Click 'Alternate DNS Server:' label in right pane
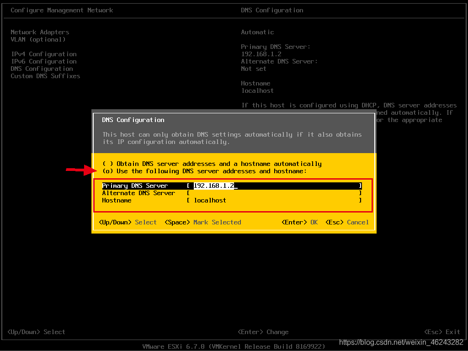 [279, 61]
